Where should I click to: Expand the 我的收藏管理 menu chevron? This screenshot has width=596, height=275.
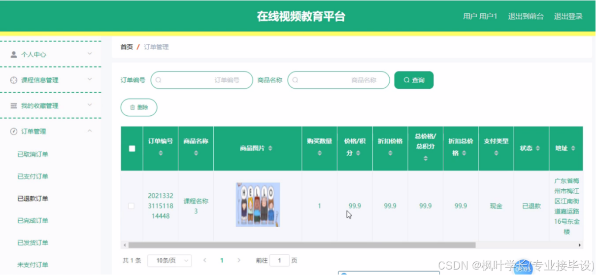click(90, 105)
